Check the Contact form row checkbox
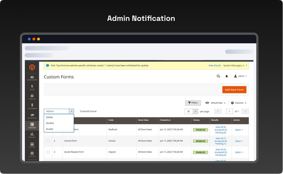 48,141
